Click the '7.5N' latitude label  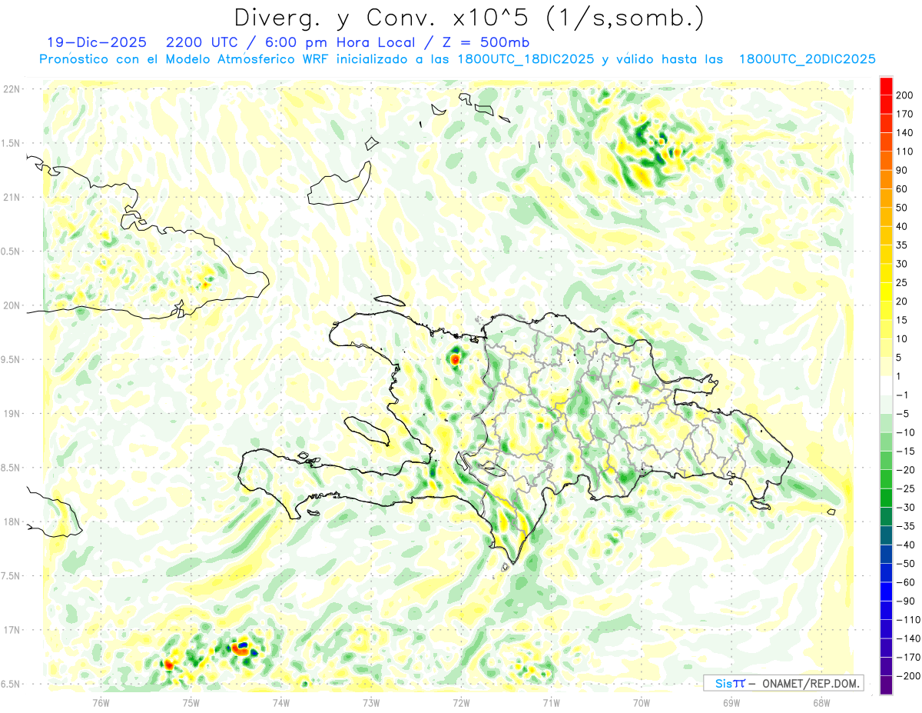click(x=11, y=576)
